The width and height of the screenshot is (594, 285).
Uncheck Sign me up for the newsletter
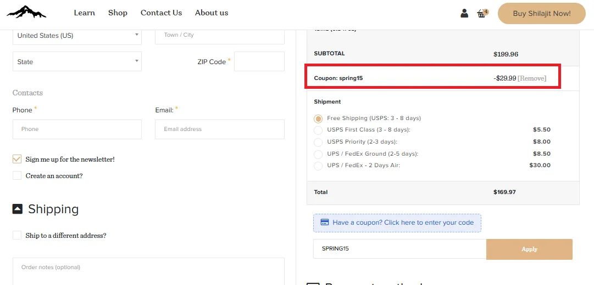click(17, 159)
